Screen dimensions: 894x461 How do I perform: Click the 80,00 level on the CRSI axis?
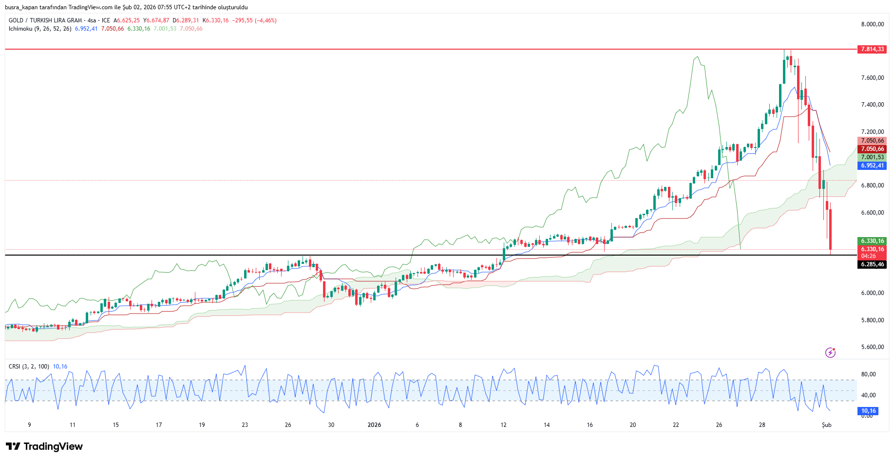tap(868, 374)
